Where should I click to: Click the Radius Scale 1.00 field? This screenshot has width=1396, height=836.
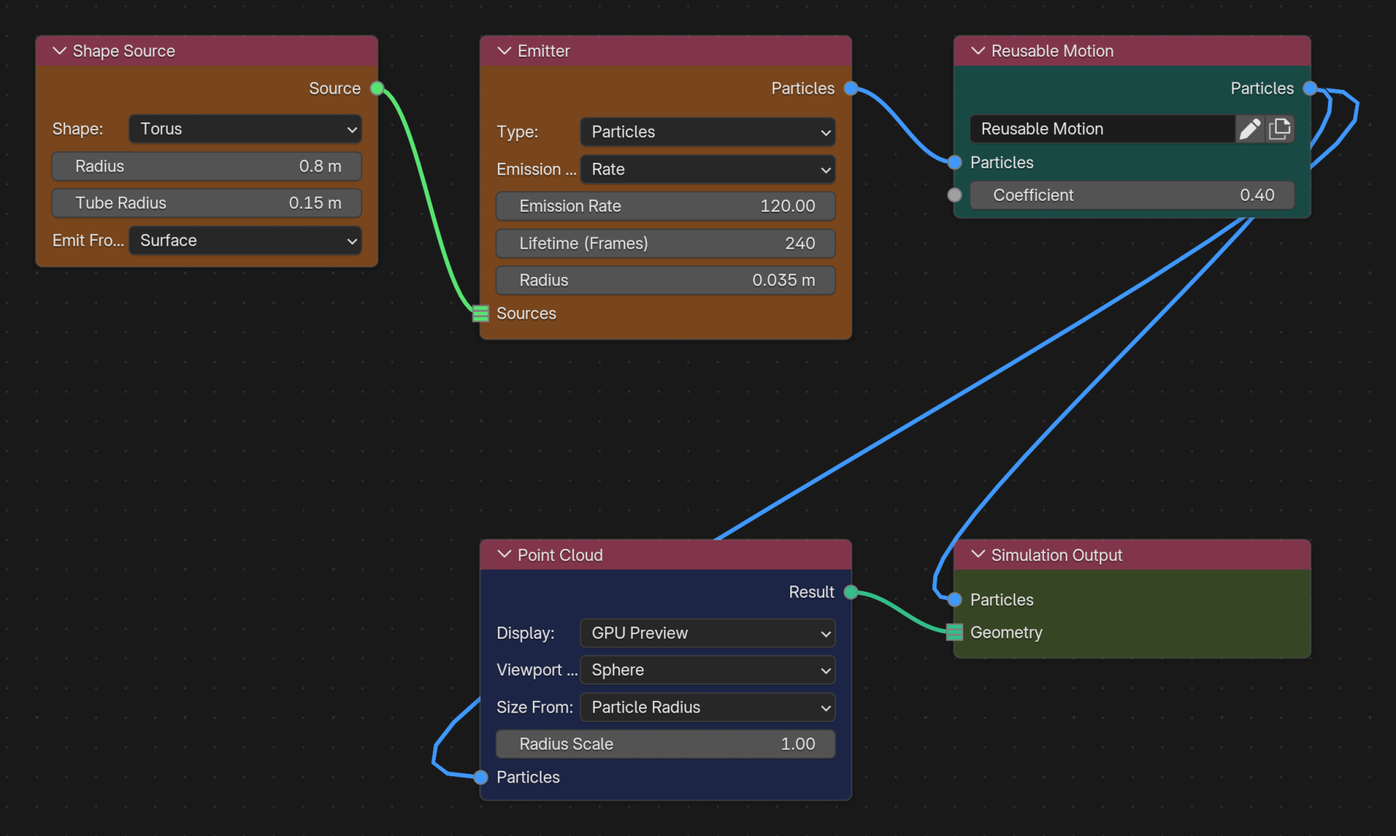665,744
